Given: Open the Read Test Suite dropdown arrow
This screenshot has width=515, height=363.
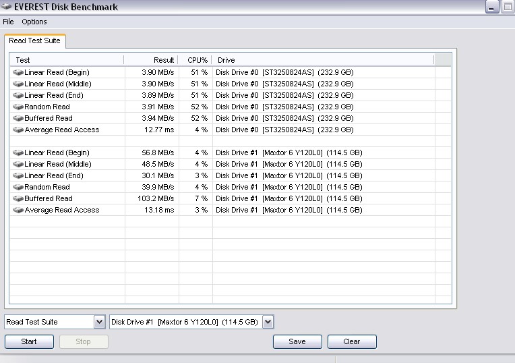Looking at the screenshot, I should pos(99,322).
